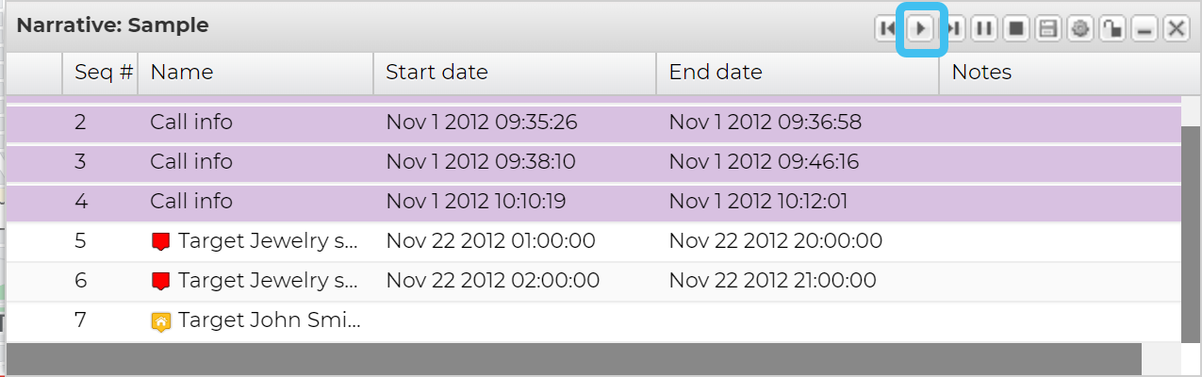Click the save narrative icon
This screenshot has height=377, width=1202.
pyautogui.click(x=1047, y=29)
